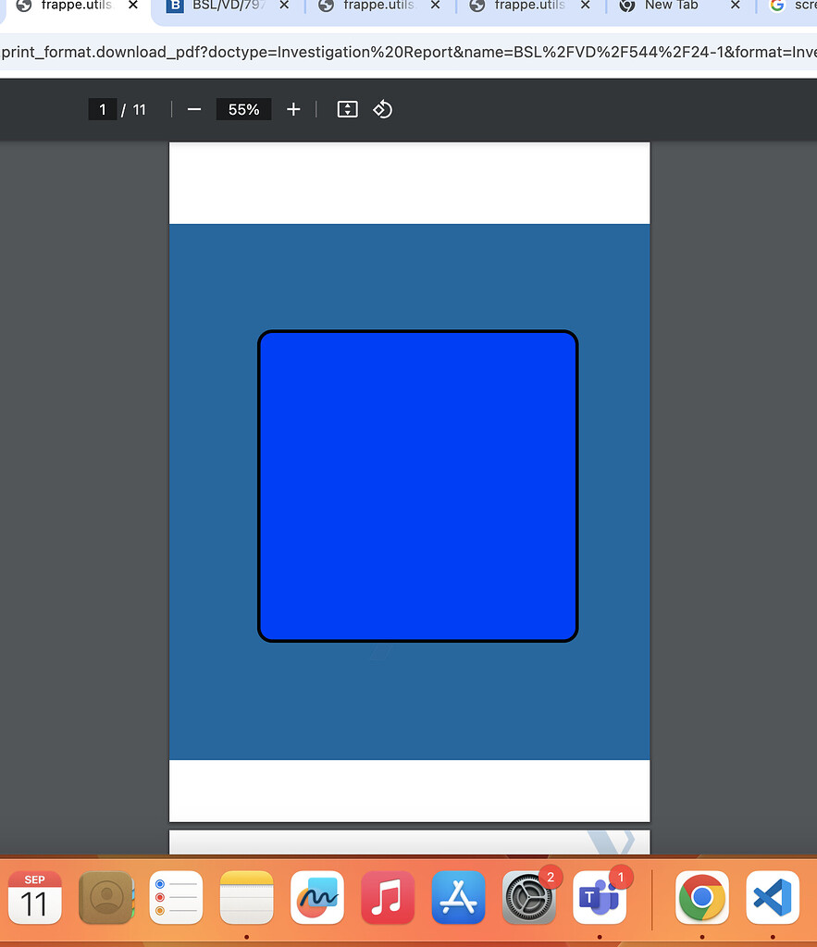
Task: Zoom in on the PDF with the plus icon
Action: 293,109
